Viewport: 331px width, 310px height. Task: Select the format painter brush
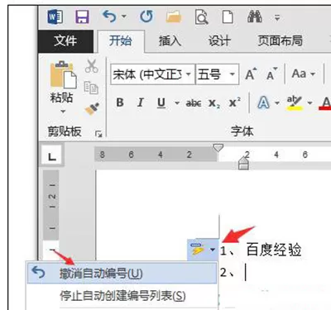92,109
